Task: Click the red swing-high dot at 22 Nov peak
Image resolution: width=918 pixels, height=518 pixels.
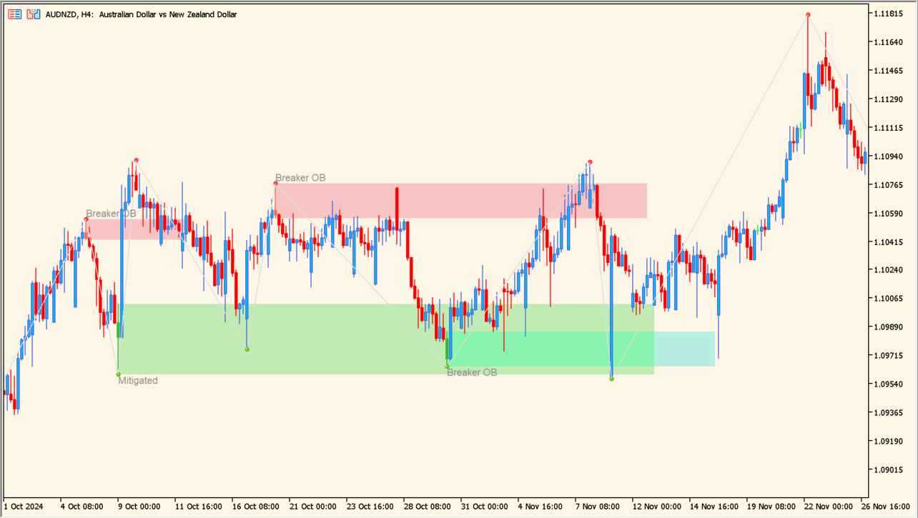Action: click(x=809, y=14)
